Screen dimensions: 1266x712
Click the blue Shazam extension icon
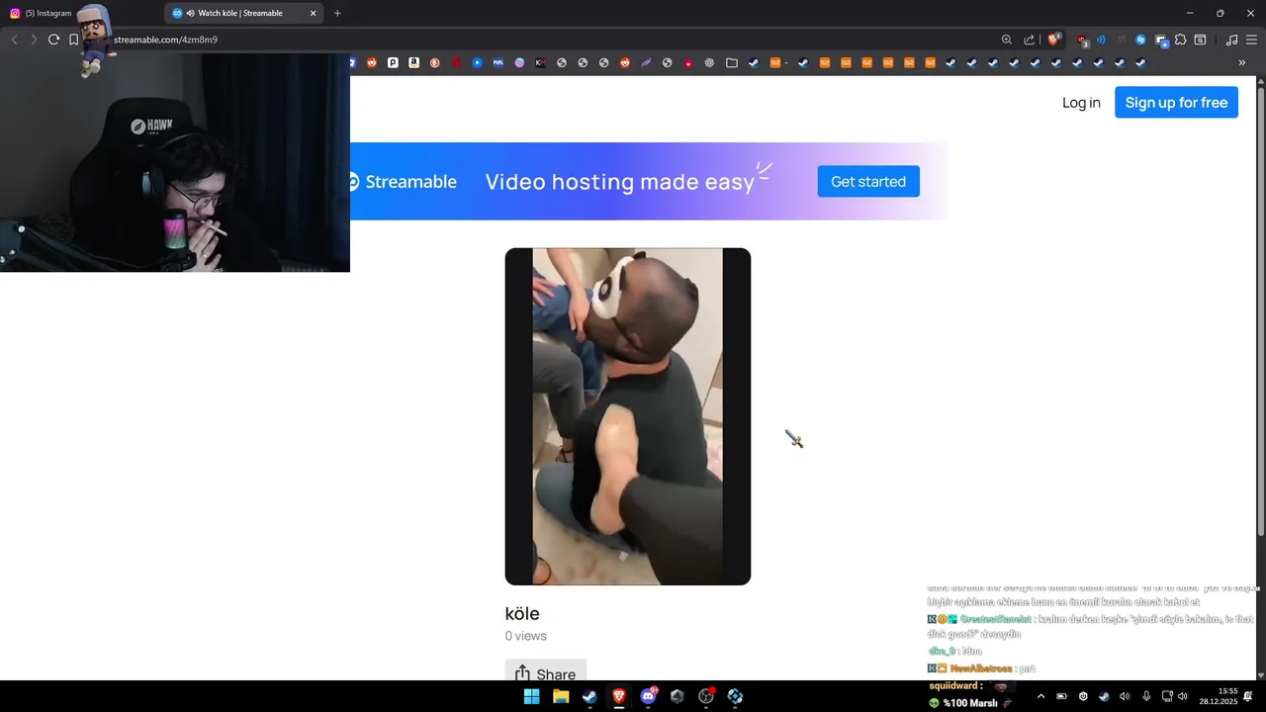point(1140,40)
